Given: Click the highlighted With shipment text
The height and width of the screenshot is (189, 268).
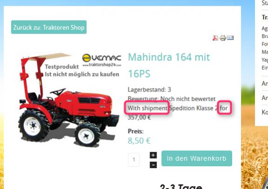Looking at the screenshot, I should tap(147, 108).
